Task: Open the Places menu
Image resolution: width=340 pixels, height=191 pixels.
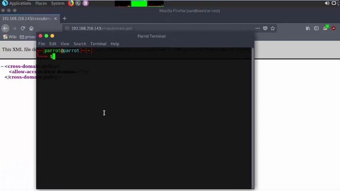Action: (x=41, y=4)
